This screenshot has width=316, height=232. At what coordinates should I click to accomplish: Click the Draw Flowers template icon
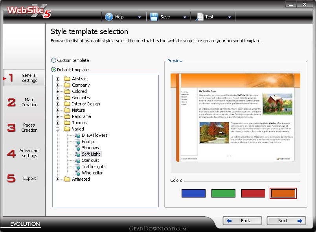tap(77, 135)
